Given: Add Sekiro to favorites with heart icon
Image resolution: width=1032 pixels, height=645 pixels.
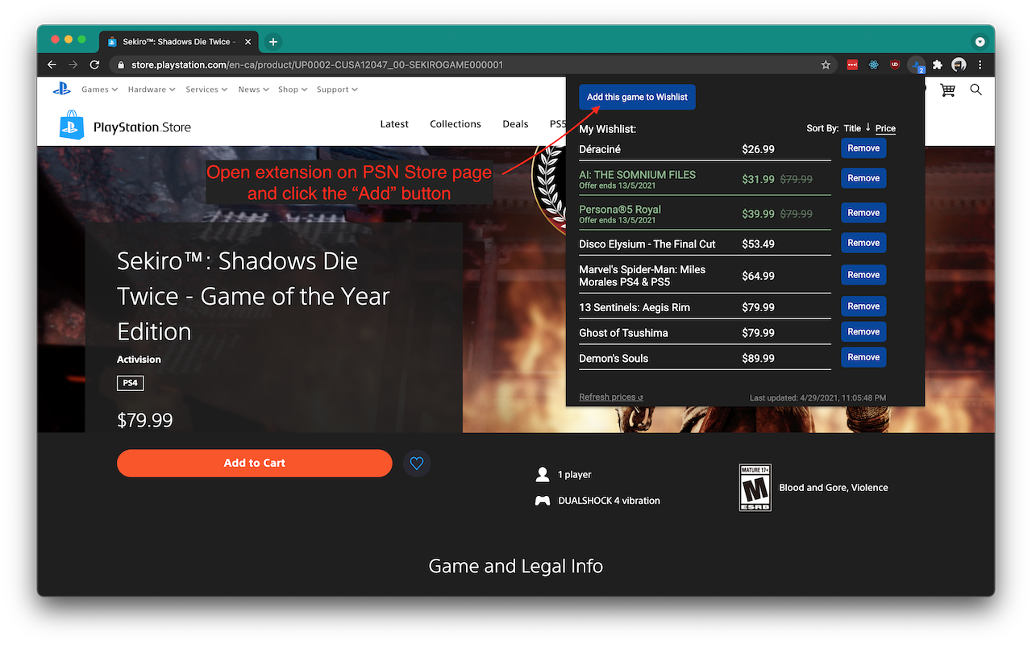Looking at the screenshot, I should coord(417,463).
